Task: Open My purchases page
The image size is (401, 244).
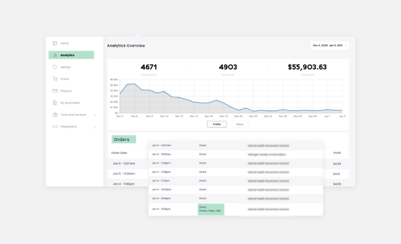Action: 70,102
